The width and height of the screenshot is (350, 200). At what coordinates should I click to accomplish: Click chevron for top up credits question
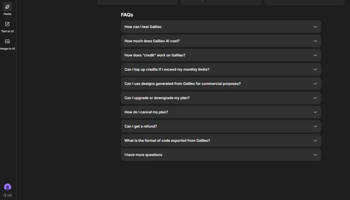(x=315, y=69)
